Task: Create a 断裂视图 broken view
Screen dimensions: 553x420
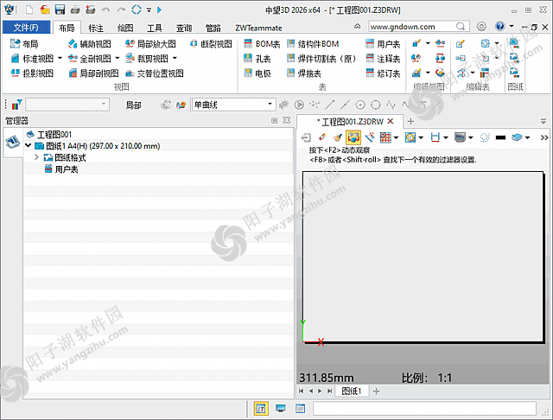Action: pyautogui.click(x=211, y=44)
